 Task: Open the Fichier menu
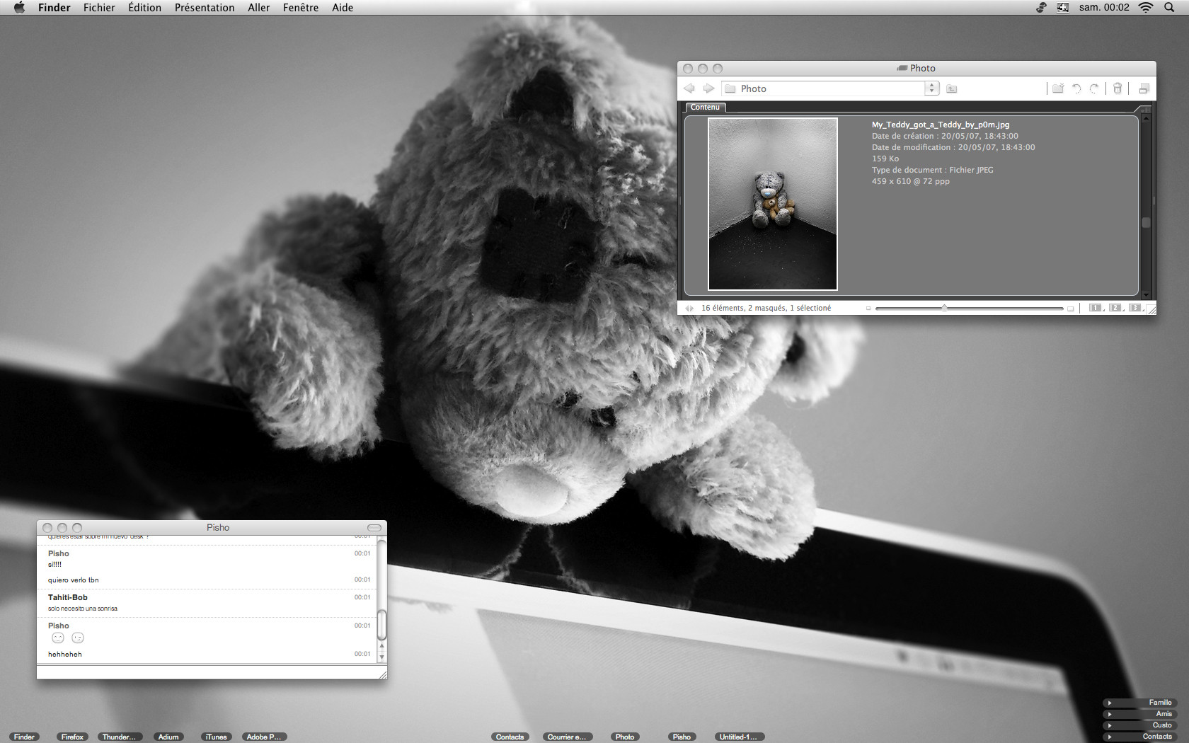click(x=99, y=7)
